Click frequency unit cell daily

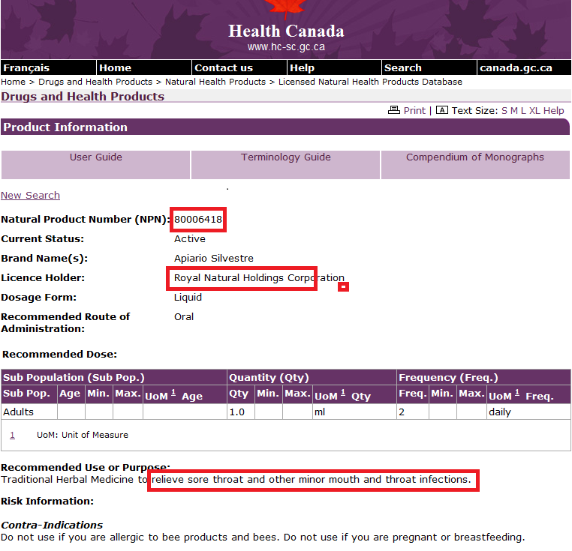528,412
